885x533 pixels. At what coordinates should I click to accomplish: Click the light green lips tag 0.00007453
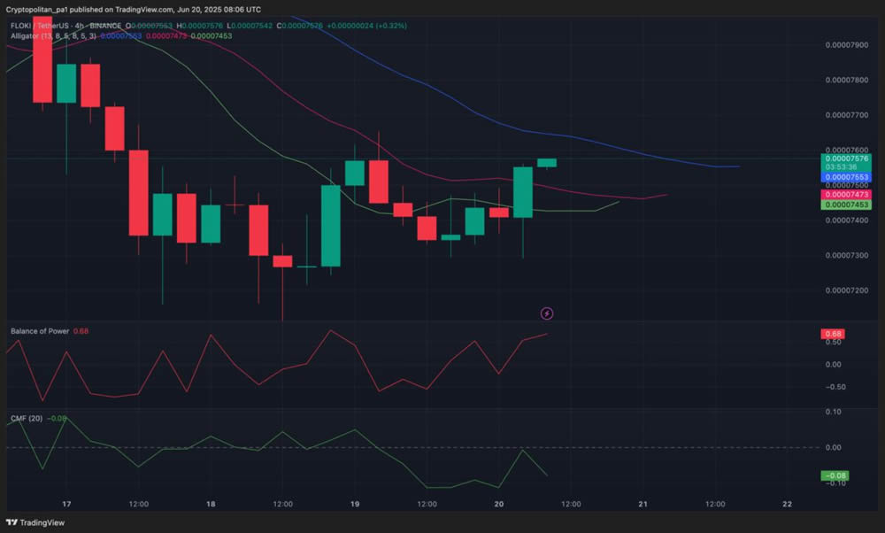pyautogui.click(x=847, y=205)
